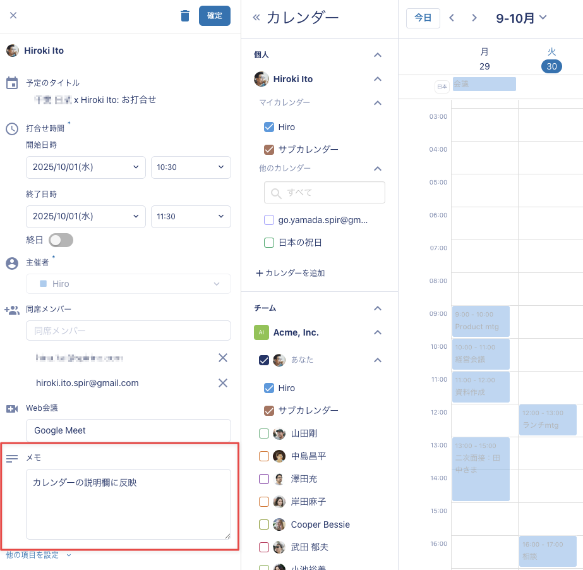Check the 山田剛 team member checkbox

[x=264, y=434]
